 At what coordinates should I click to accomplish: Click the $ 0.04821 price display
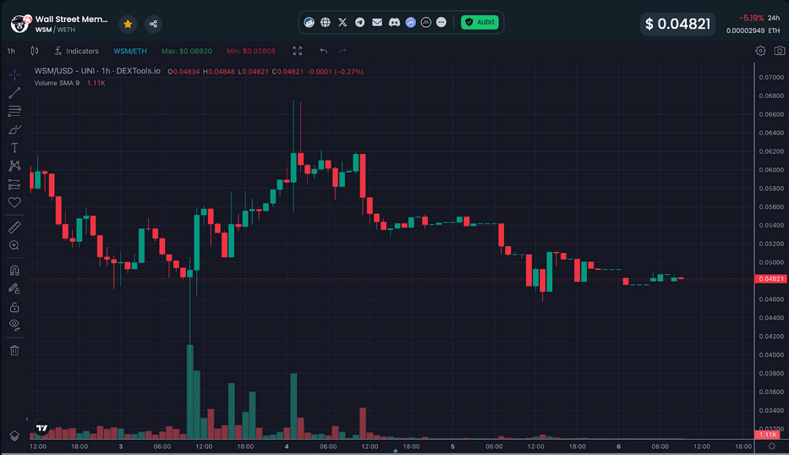pos(677,24)
